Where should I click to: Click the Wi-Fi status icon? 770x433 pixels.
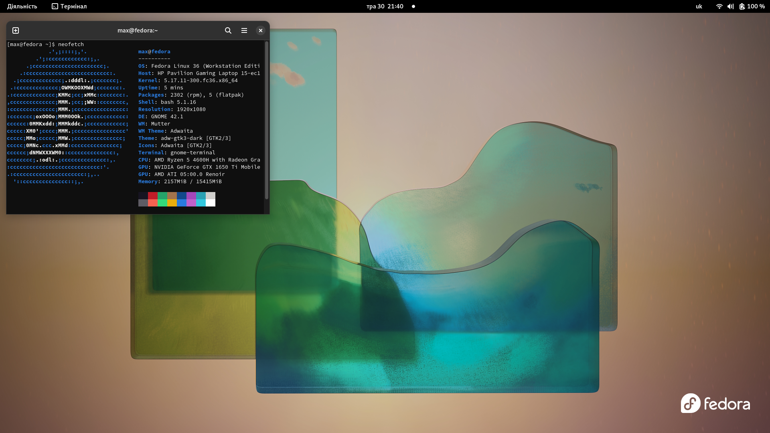pyautogui.click(x=719, y=6)
